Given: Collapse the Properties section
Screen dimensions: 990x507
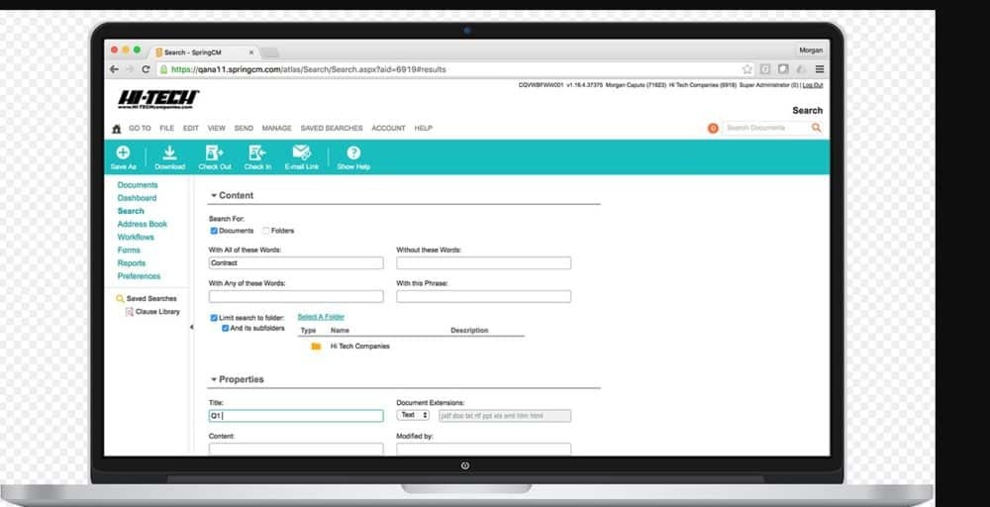Looking at the screenshot, I should pyautogui.click(x=214, y=380).
